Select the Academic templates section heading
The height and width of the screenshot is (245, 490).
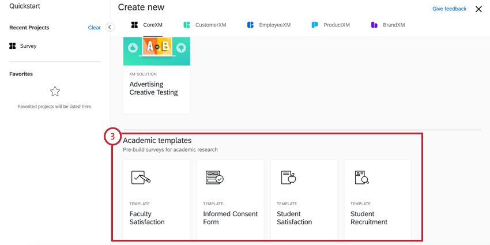click(157, 140)
